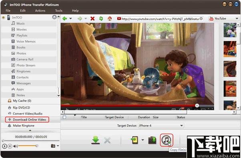241x158 pixels.
Task: Refresh the page with green reload icon
Action: click(x=101, y=19)
